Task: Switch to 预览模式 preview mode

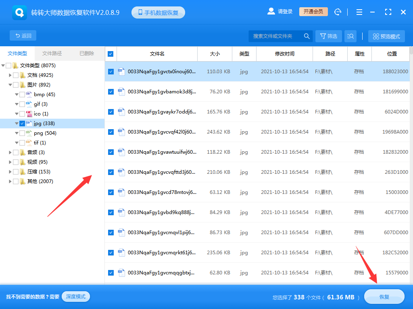Action: (x=386, y=36)
